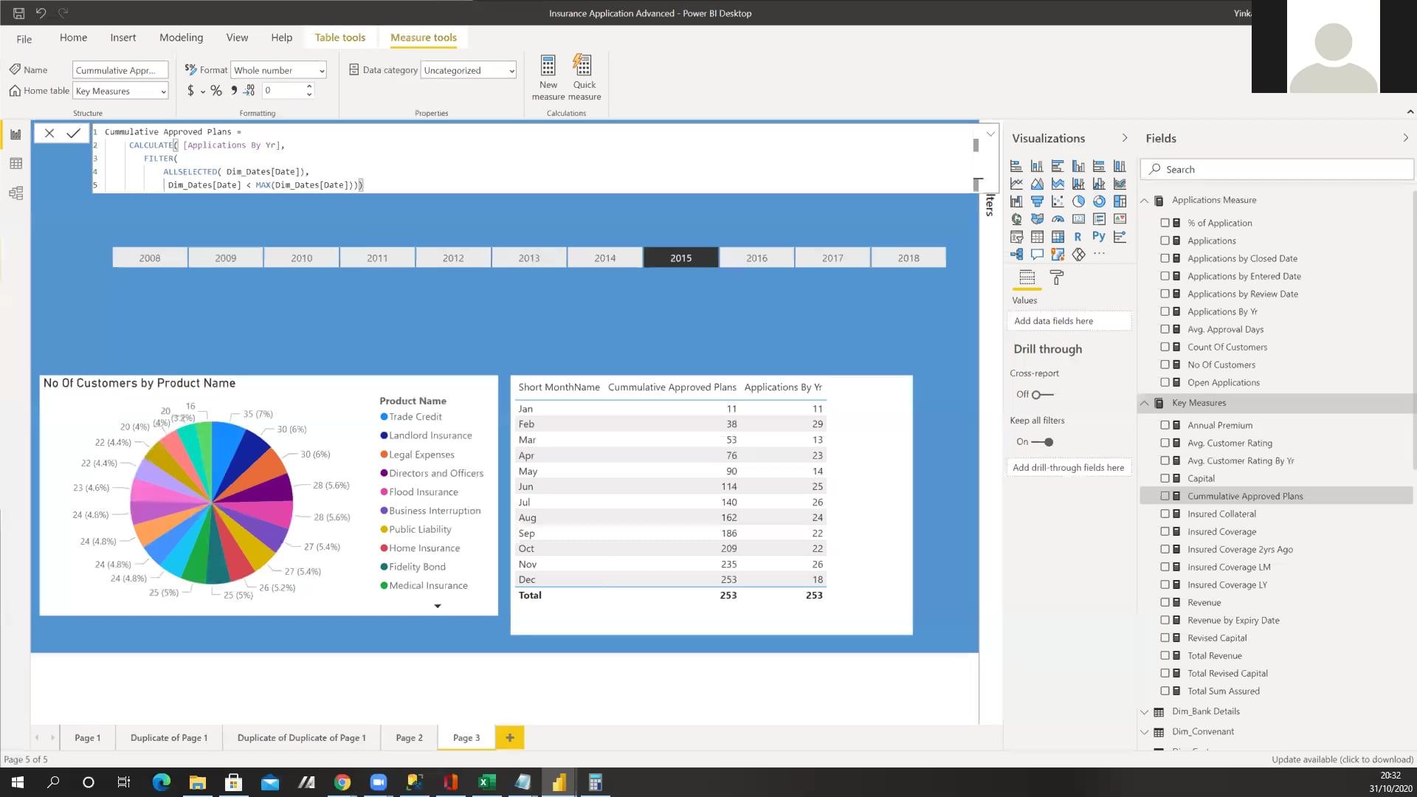The image size is (1417, 797).
Task: Expand the Dim_Bank Details table
Action: pyautogui.click(x=1145, y=711)
